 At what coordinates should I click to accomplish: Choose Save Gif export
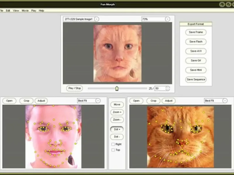[196, 61]
